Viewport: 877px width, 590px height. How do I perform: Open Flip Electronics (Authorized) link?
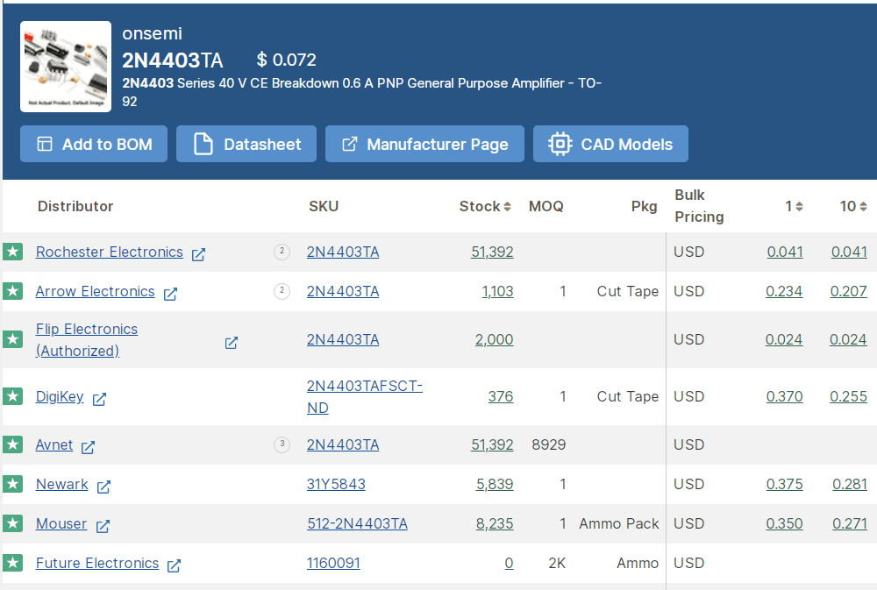pos(87,339)
